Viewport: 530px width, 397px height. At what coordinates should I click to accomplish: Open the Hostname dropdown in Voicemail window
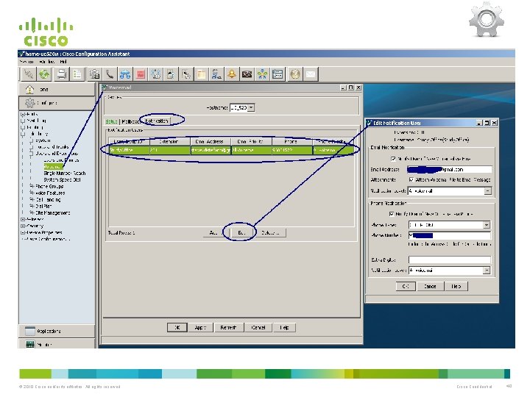pyautogui.click(x=251, y=107)
